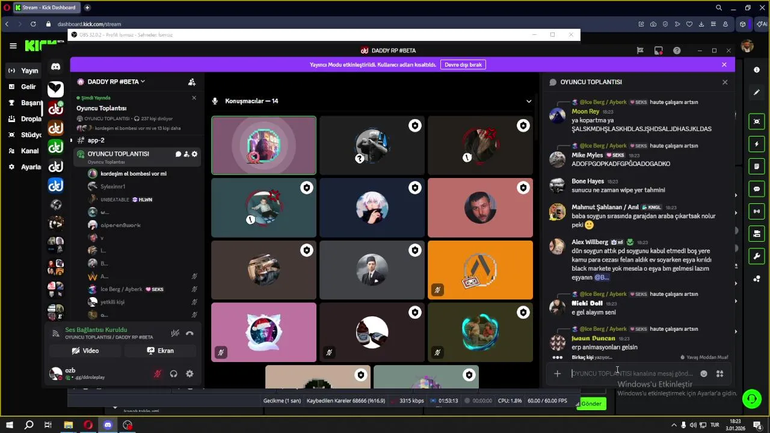Select the green dd server icon
Image resolution: width=770 pixels, height=433 pixels.
pos(55,146)
